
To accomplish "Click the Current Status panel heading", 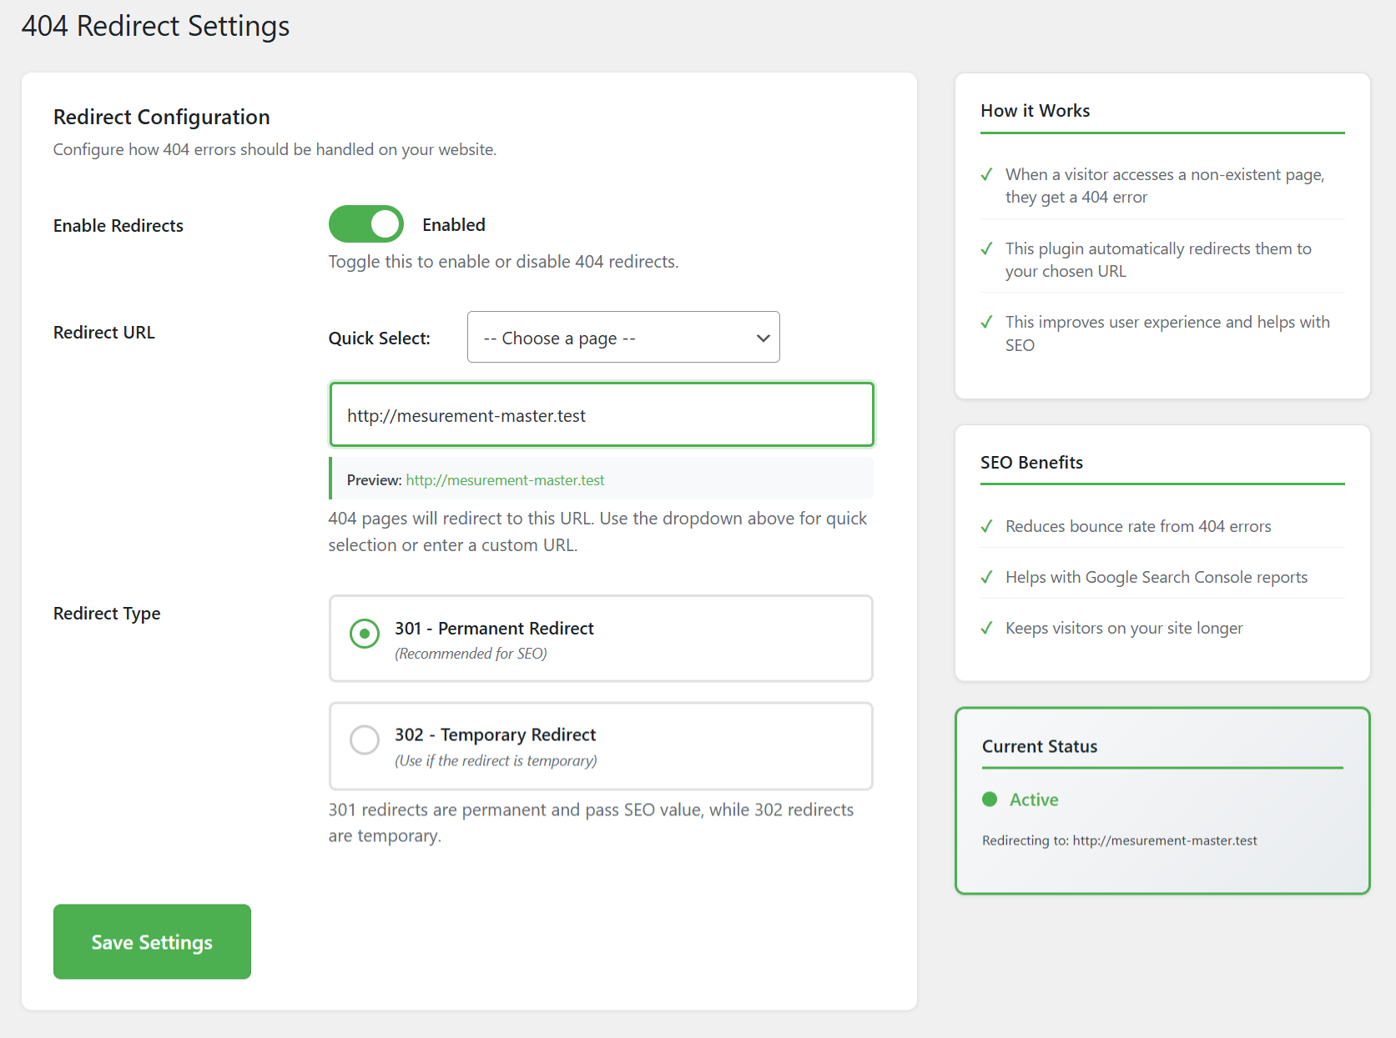I will pyautogui.click(x=1039, y=747).
